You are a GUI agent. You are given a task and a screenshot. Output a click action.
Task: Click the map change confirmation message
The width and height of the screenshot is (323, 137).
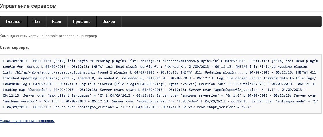(48, 36)
